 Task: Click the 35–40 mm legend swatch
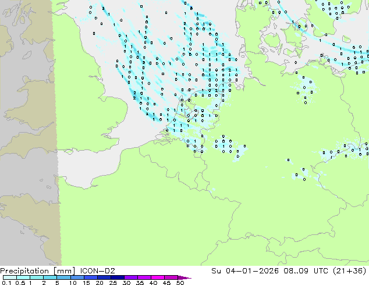[144, 277]
